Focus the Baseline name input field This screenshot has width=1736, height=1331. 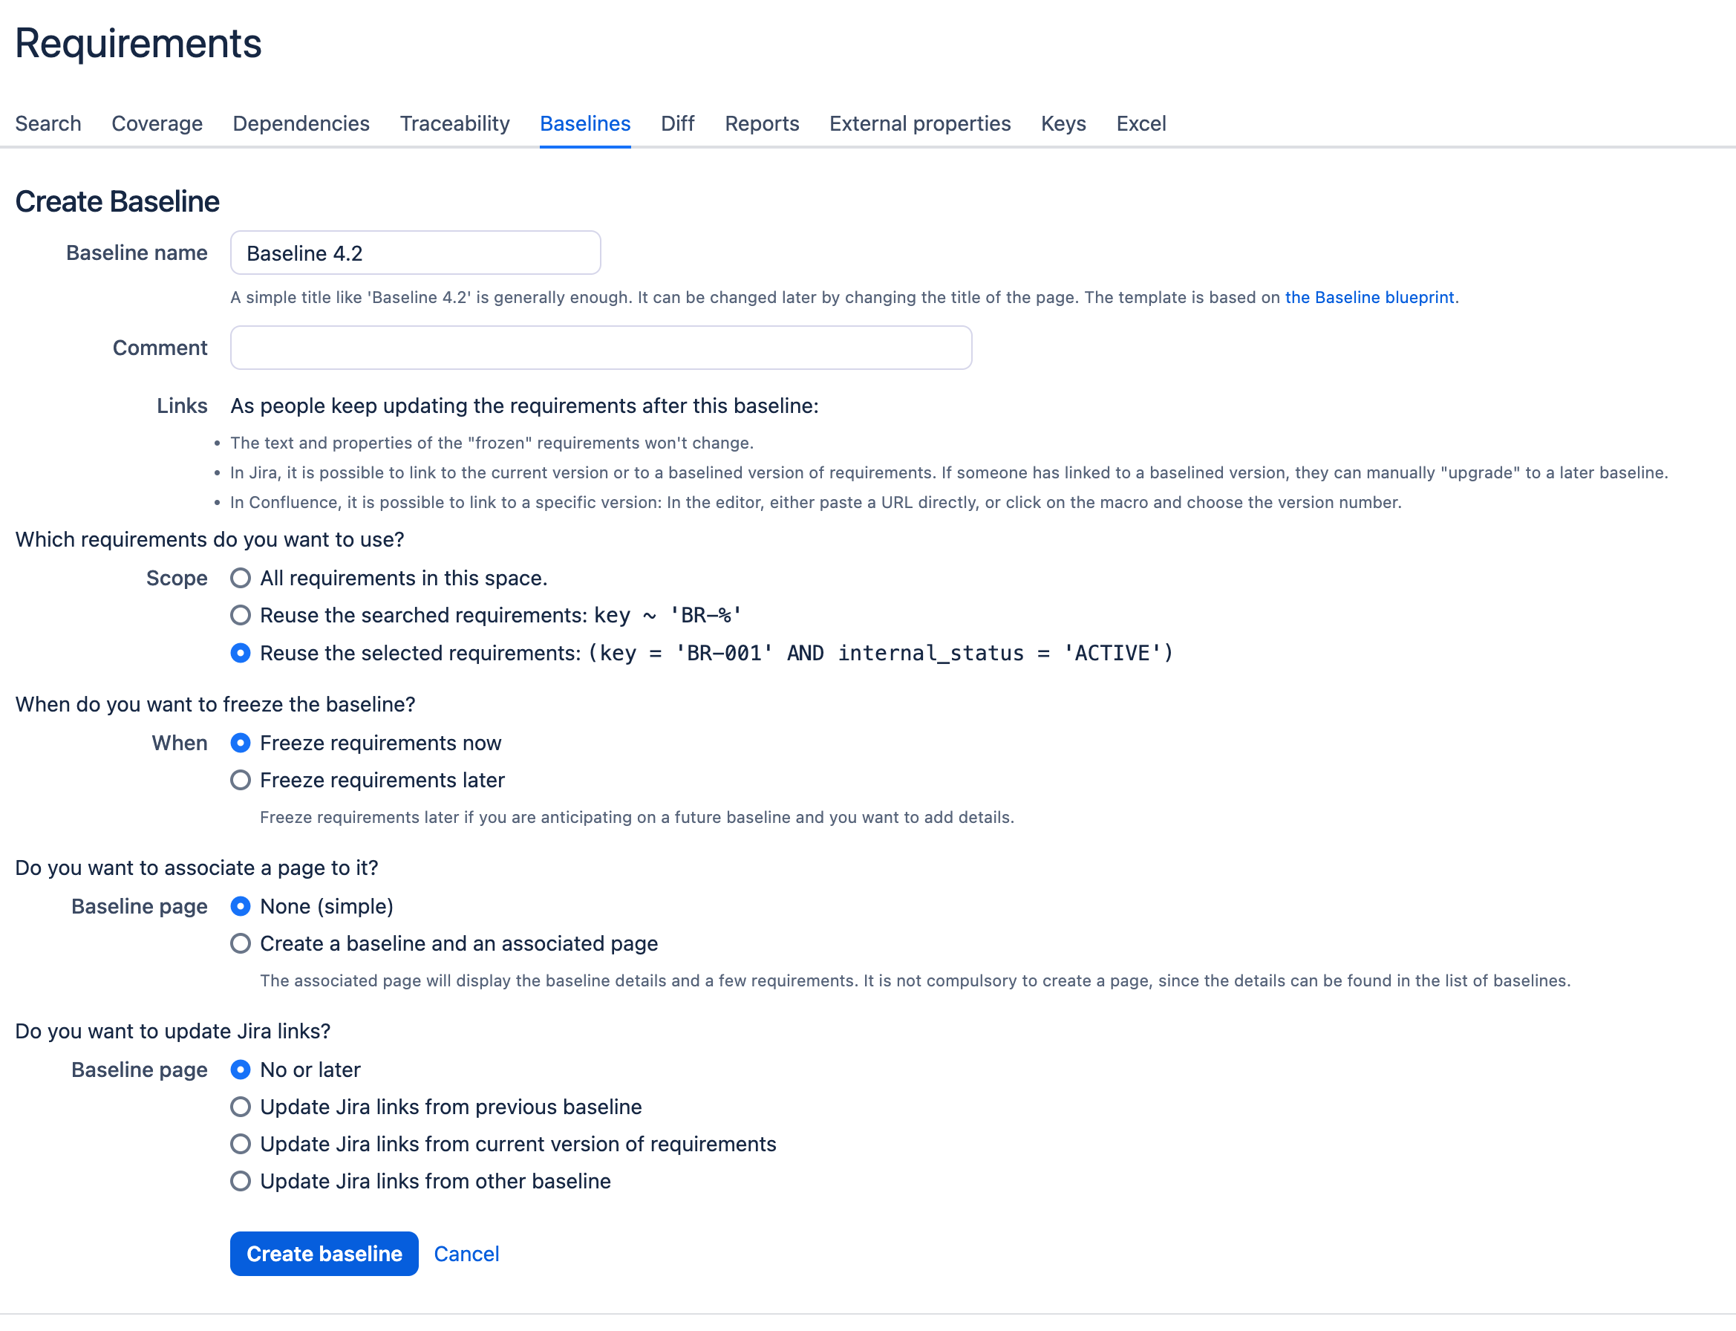[x=415, y=253]
